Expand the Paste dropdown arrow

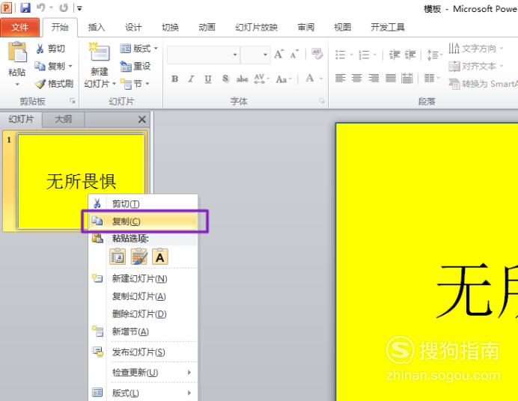pyautogui.click(x=17, y=85)
